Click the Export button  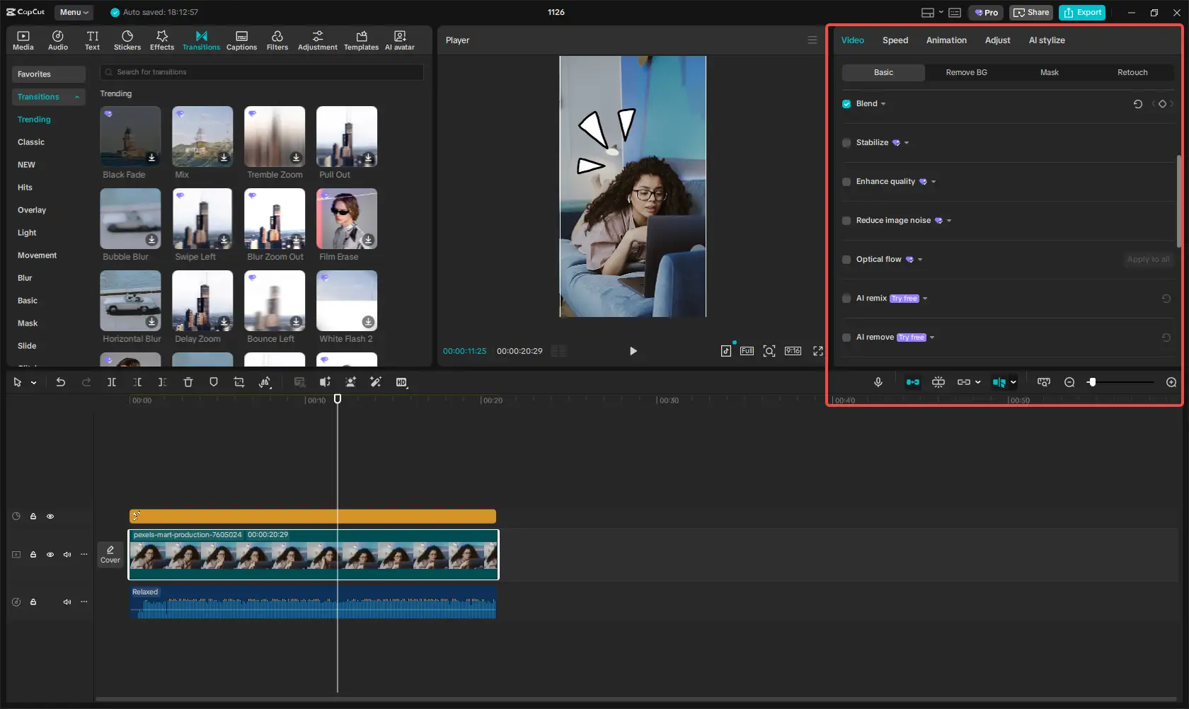pos(1081,12)
